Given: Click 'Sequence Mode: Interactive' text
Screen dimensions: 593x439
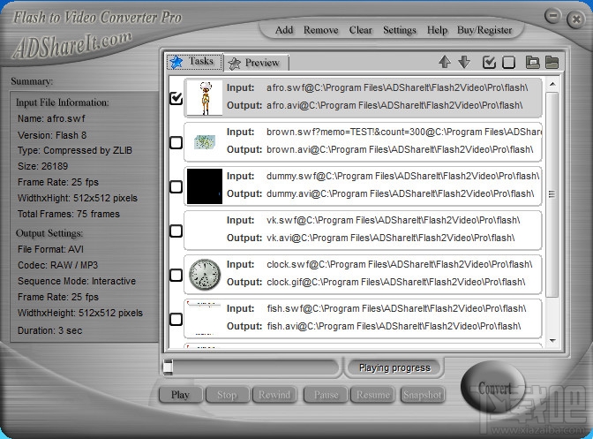Looking at the screenshot, I should pyautogui.click(x=77, y=281).
